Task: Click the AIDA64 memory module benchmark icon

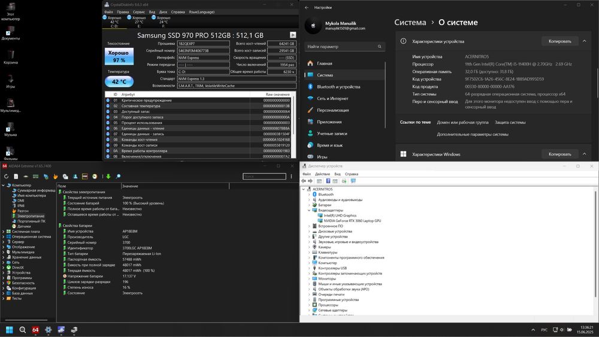Action: 35,177
